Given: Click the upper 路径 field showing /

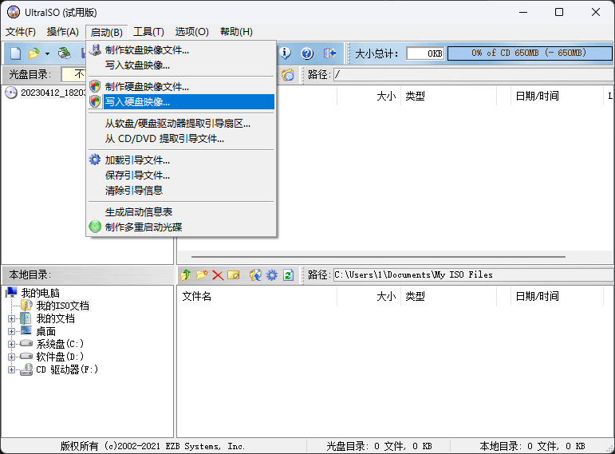Looking at the screenshot, I should tap(474, 74).
